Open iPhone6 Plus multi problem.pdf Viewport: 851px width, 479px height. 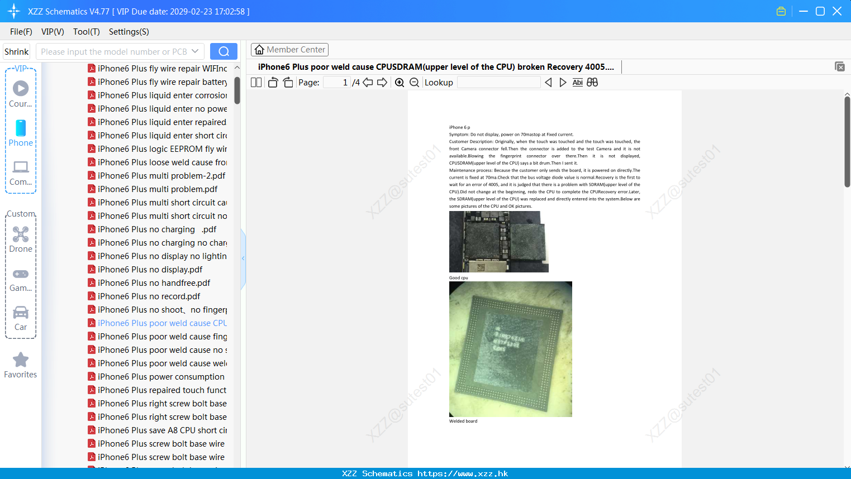[x=153, y=189]
